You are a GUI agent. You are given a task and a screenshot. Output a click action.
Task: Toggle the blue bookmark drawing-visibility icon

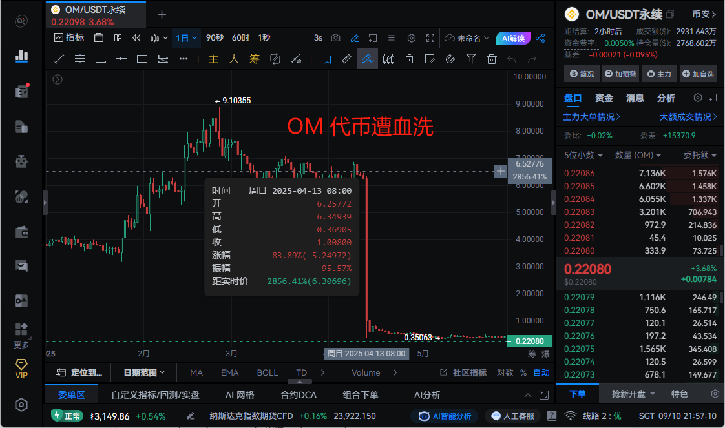(x=326, y=59)
